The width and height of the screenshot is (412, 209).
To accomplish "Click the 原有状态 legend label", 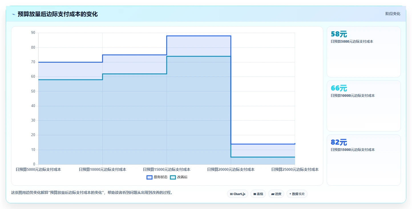I will (161, 177).
